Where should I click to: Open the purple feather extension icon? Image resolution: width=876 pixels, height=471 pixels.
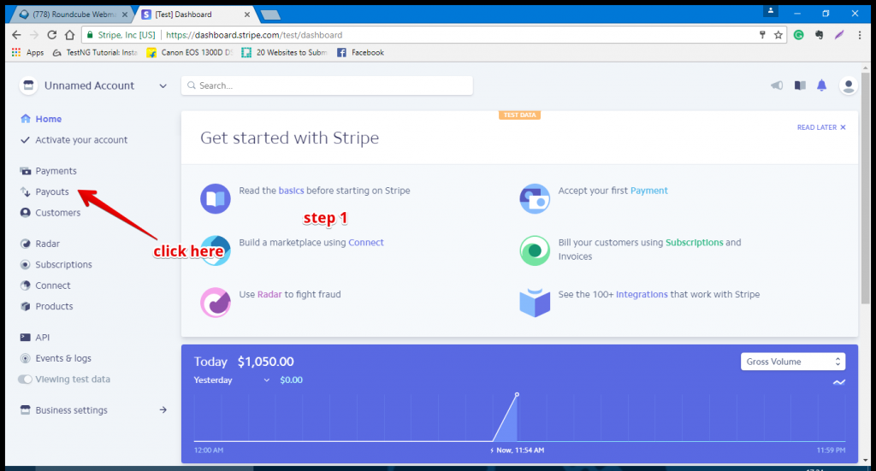(839, 35)
